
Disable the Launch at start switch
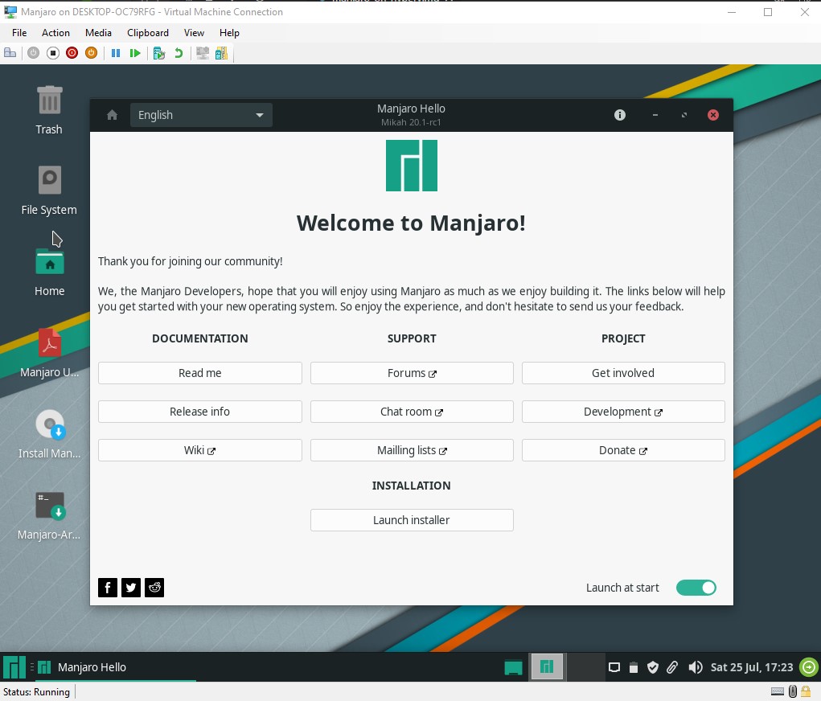point(696,588)
